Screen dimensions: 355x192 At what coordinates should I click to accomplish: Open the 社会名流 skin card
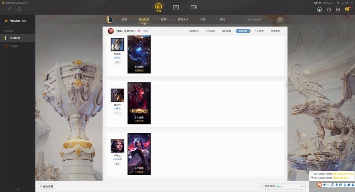pyautogui.click(x=139, y=154)
